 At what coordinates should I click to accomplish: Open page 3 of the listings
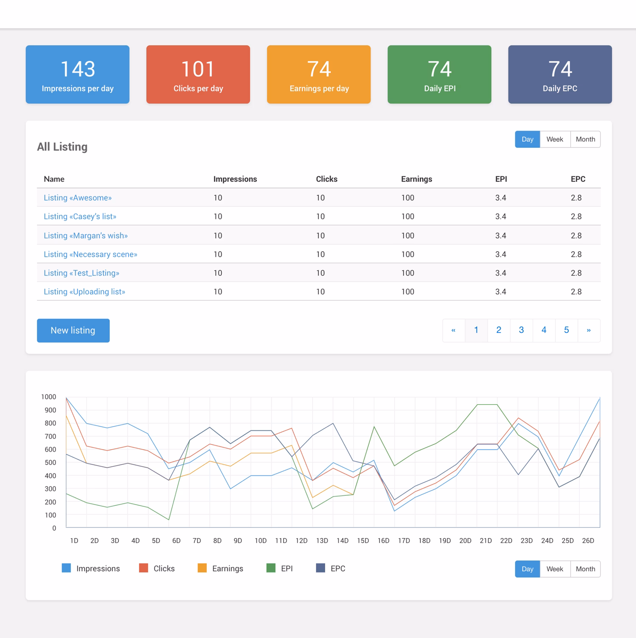521,330
